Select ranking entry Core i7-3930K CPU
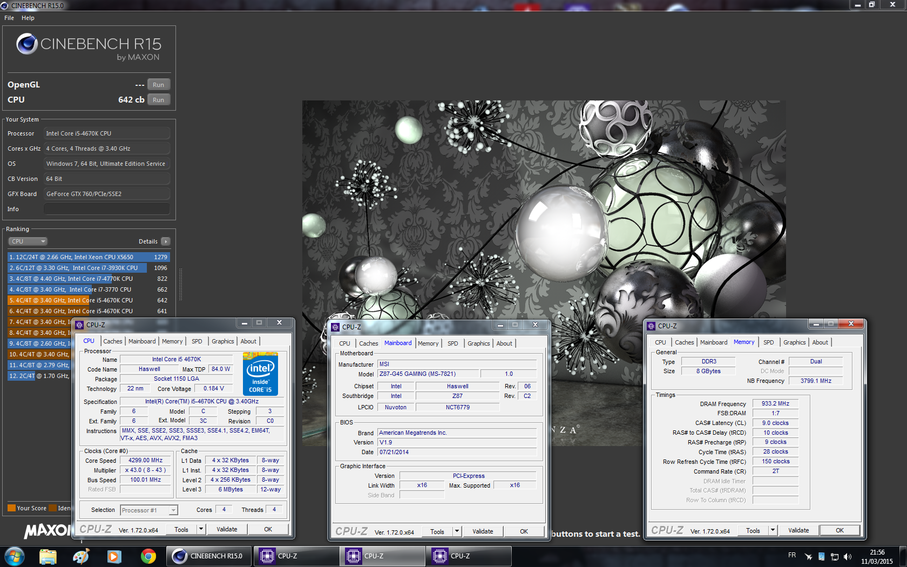907x567 pixels. [x=89, y=268]
